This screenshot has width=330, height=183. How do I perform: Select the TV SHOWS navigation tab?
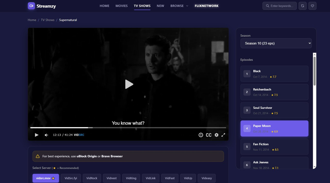click(x=142, y=6)
